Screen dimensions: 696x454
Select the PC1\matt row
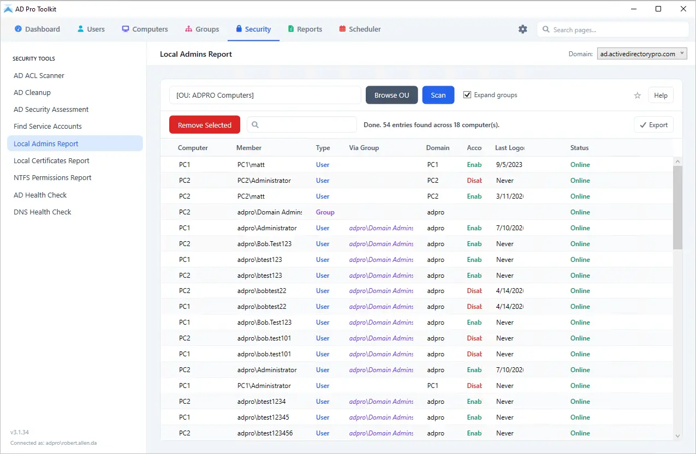click(417, 164)
